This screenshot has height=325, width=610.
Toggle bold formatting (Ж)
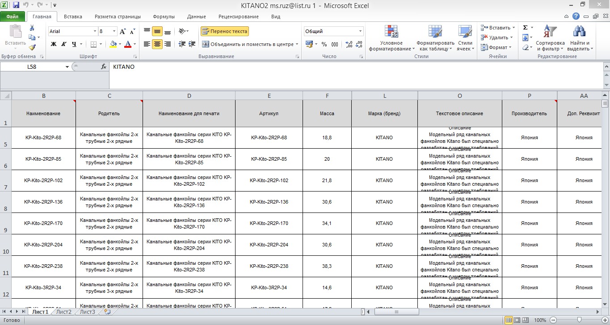[54, 44]
